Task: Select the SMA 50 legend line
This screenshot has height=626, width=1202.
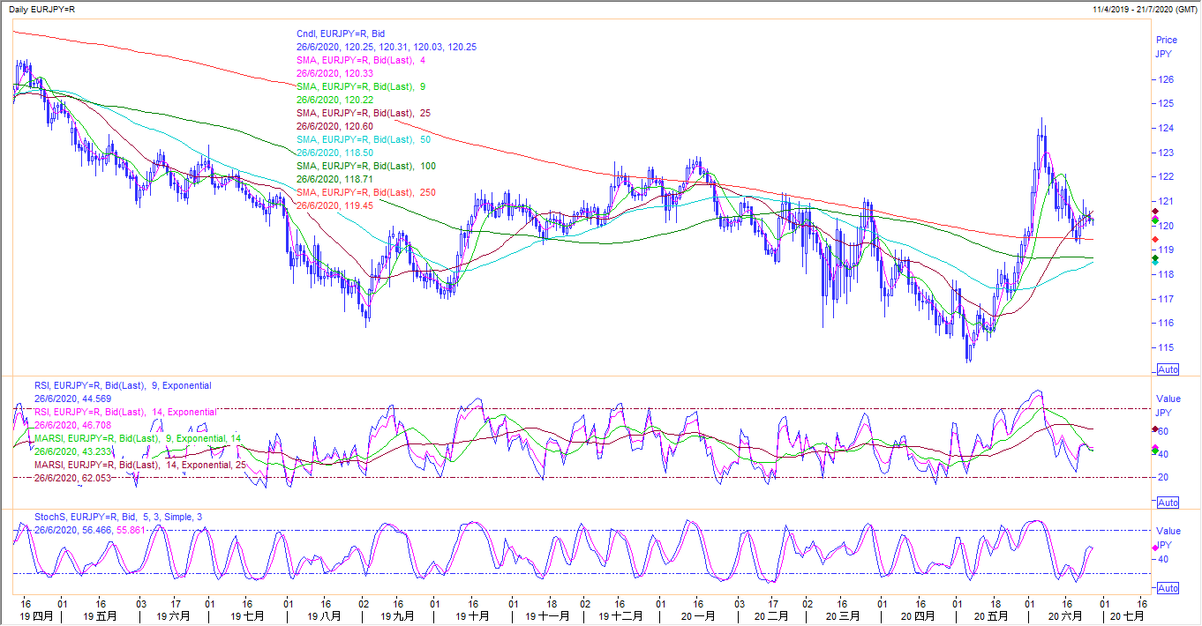Action: (x=365, y=139)
